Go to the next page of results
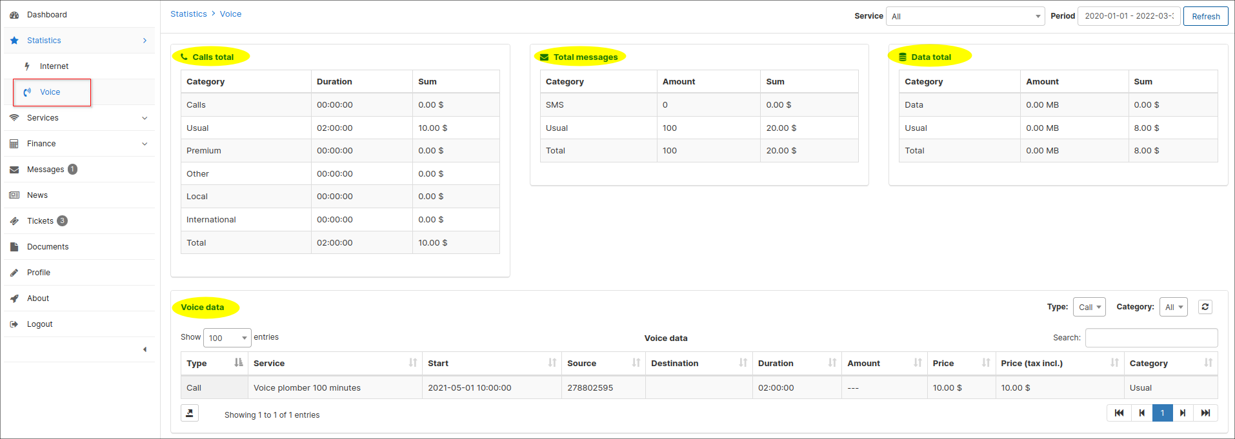Viewport: 1235px width, 439px height. pos(1183,413)
